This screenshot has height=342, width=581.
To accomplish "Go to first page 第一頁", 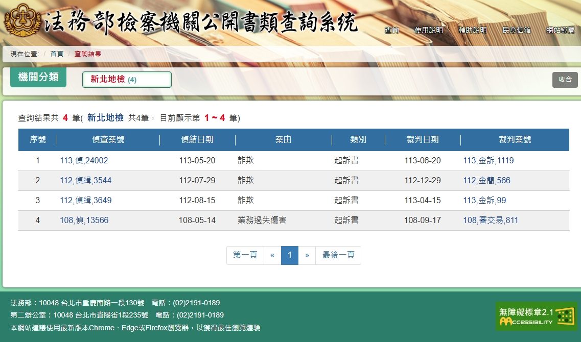I will [245, 255].
